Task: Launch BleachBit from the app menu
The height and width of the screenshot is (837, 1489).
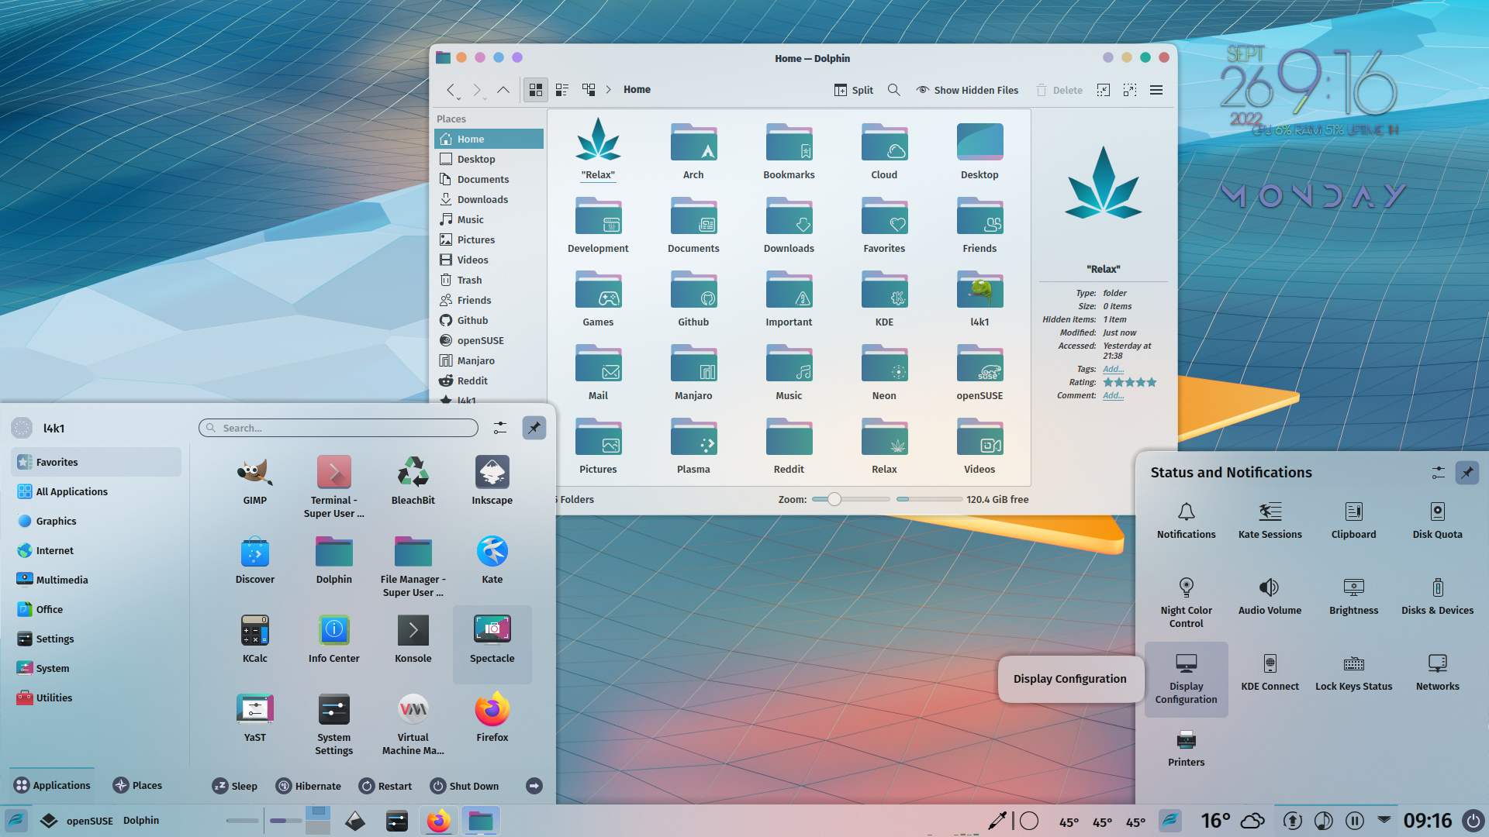Action: [413, 480]
